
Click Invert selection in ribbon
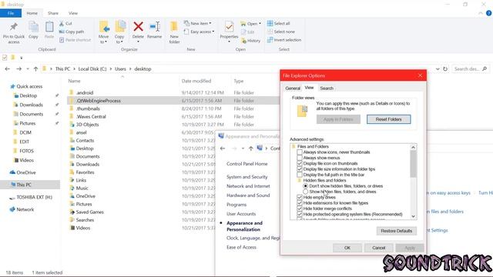pos(284,40)
